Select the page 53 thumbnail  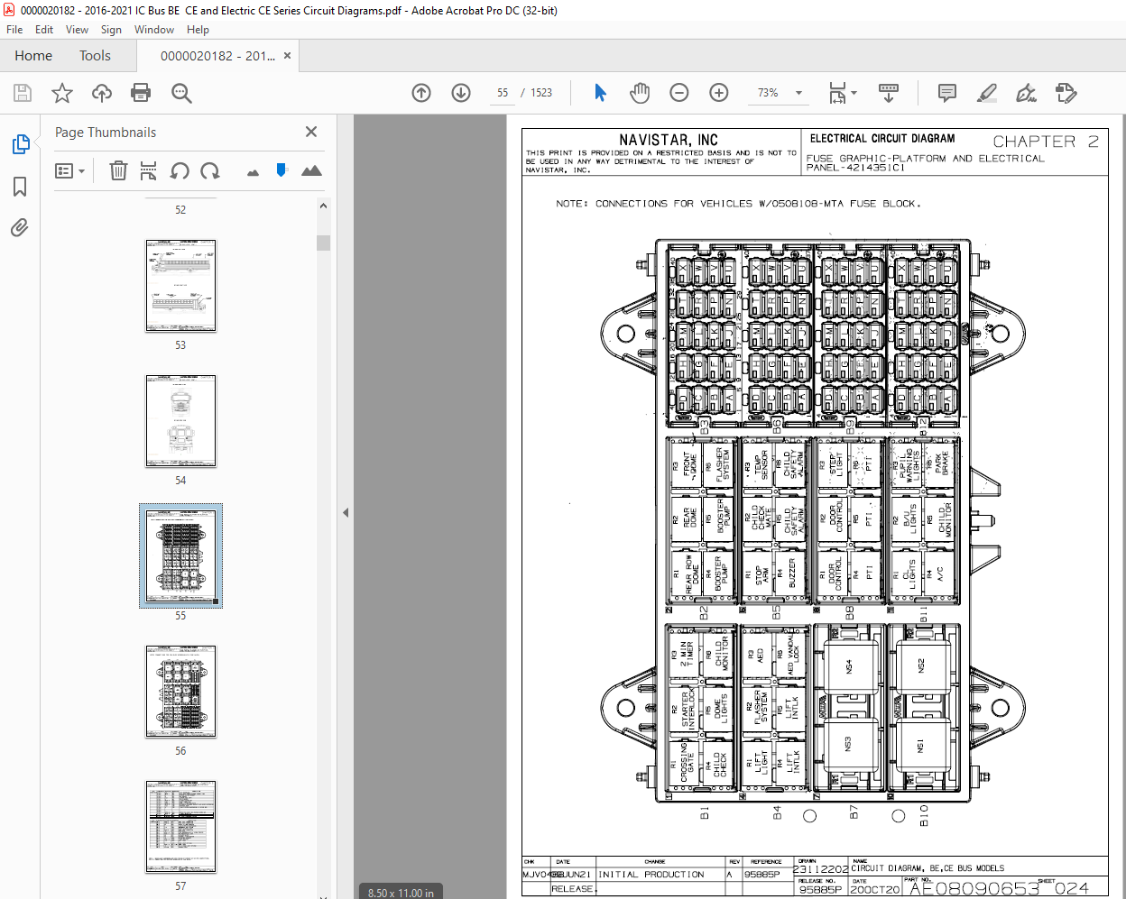click(x=180, y=286)
